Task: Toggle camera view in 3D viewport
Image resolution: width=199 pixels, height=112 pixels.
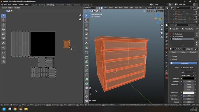Action: [x=162, y=33]
